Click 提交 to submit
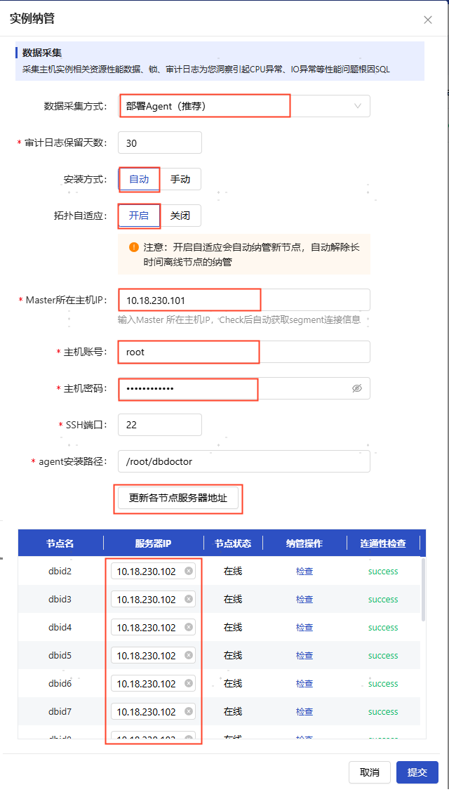The height and width of the screenshot is (792, 449). pyautogui.click(x=417, y=772)
